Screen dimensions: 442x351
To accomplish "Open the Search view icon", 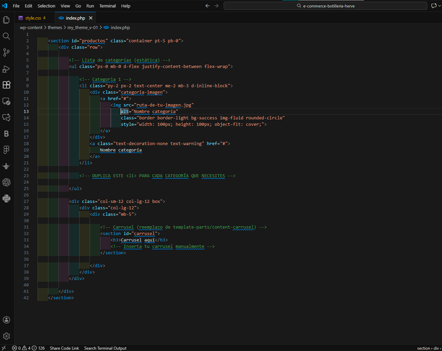I will [x=6, y=36].
